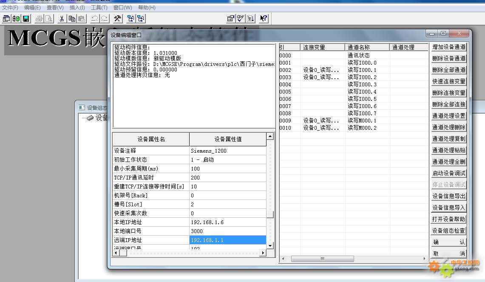Click the paste toolbar icon
This screenshot has width=485, height=282.
pos(82,19)
